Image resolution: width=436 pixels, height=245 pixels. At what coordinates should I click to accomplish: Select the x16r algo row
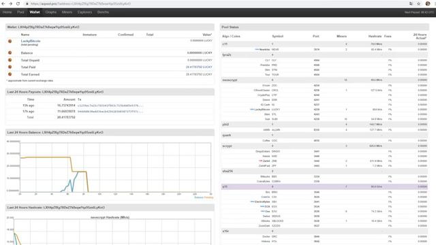(x=324, y=231)
